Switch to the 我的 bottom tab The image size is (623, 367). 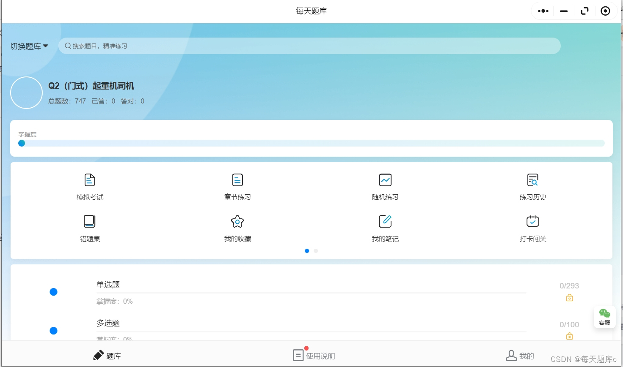pos(520,356)
